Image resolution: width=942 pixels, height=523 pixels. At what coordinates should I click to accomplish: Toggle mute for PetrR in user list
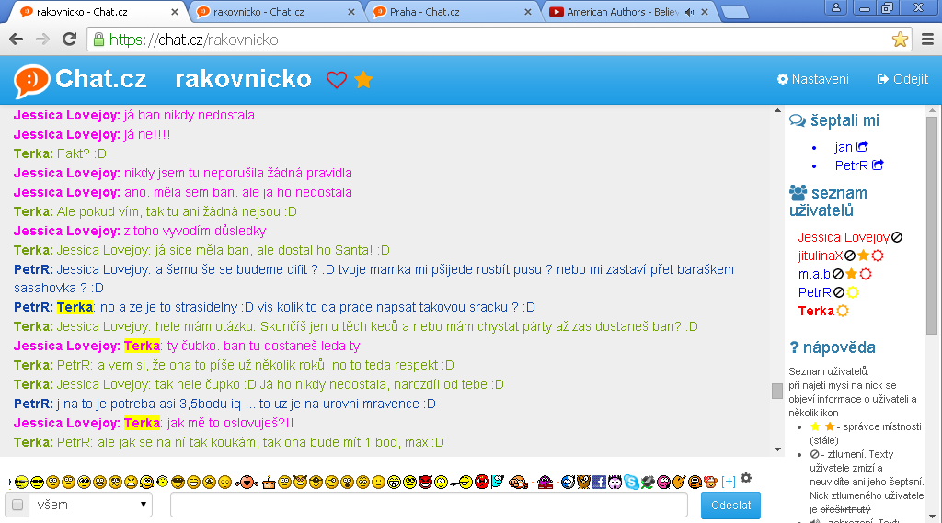[x=839, y=292]
